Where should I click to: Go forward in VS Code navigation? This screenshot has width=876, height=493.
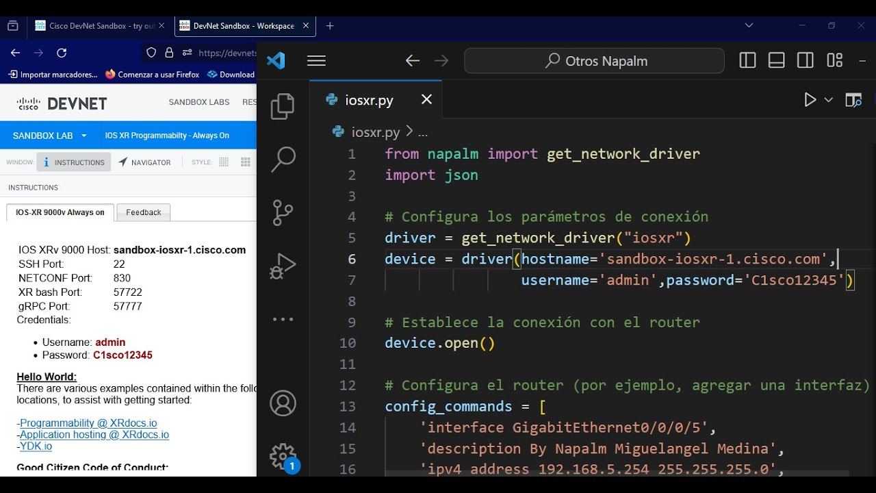point(441,61)
